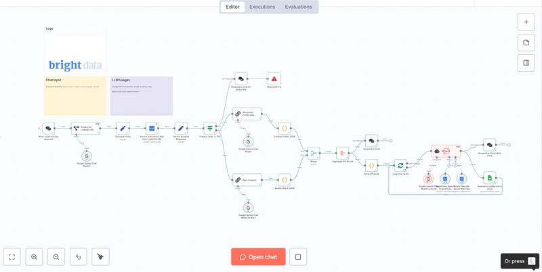Open the 'Respond to Chat within Loop' node
This screenshot has height=272, width=542.
tap(489, 145)
